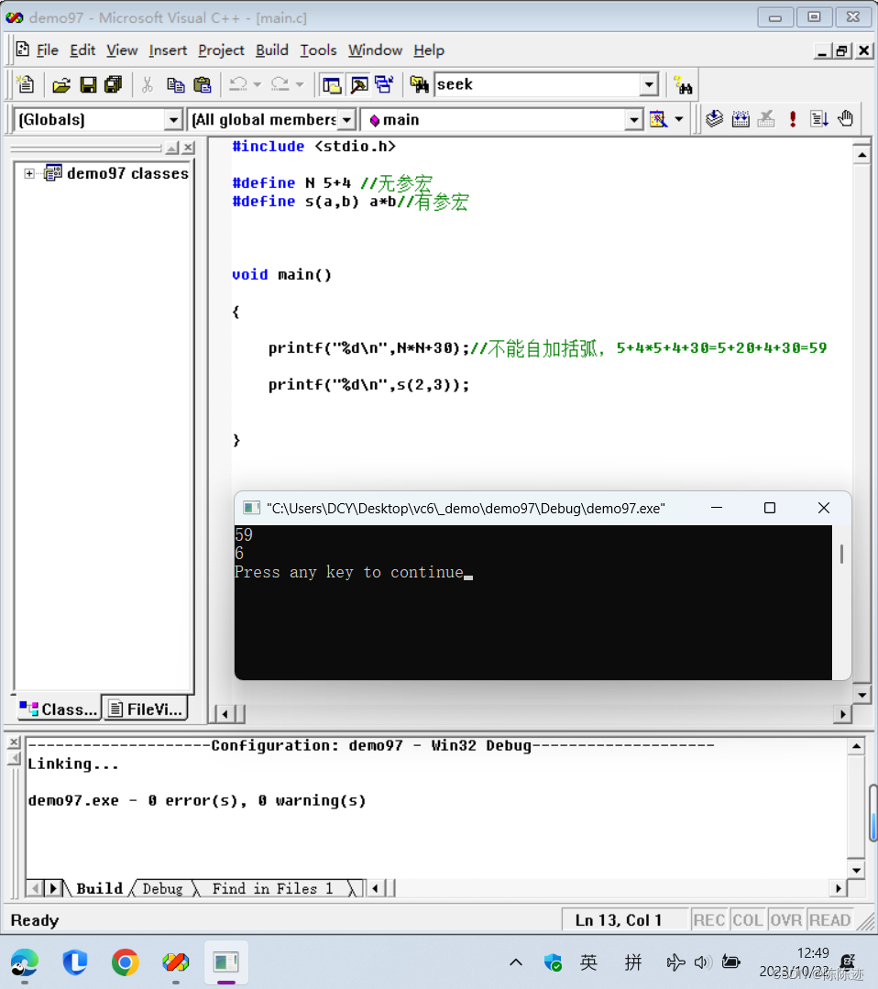878x989 pixels.
Task: Close the workspace docking pane
Action: click(188, 148)
